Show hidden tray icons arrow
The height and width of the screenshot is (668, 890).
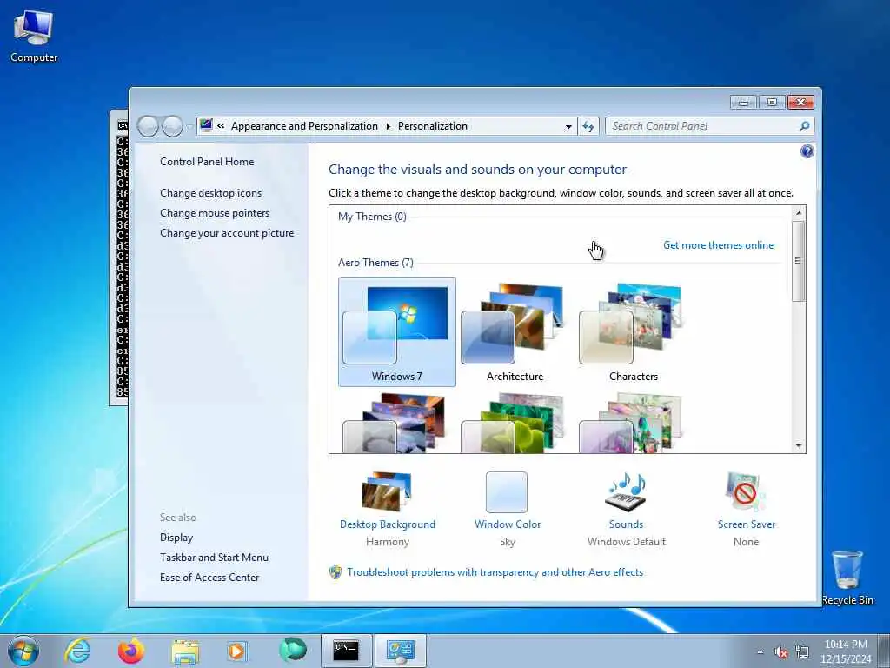tap(760, 651)
